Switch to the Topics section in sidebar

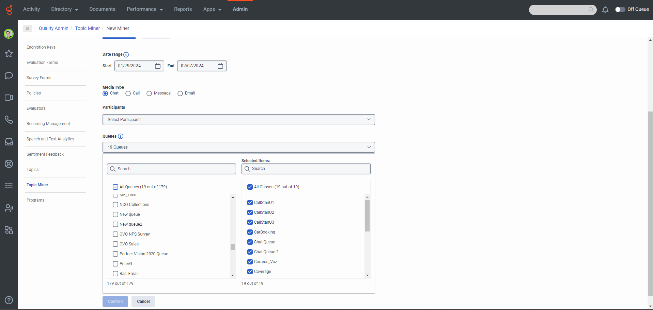(x=32, y=169)
